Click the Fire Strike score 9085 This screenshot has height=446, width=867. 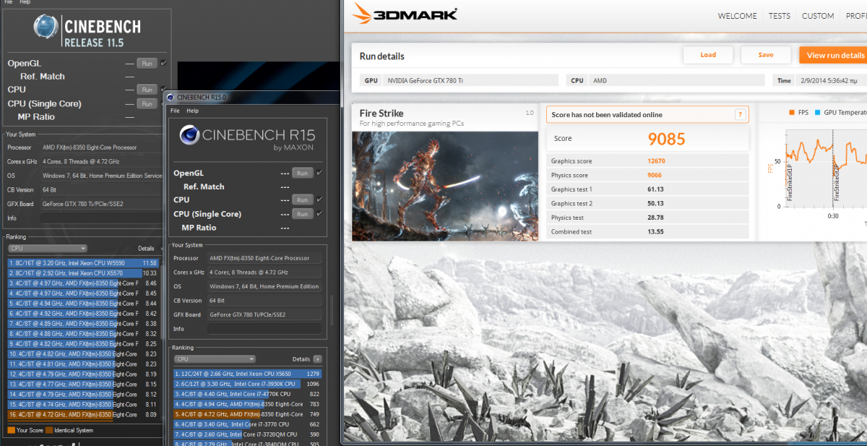666,139
